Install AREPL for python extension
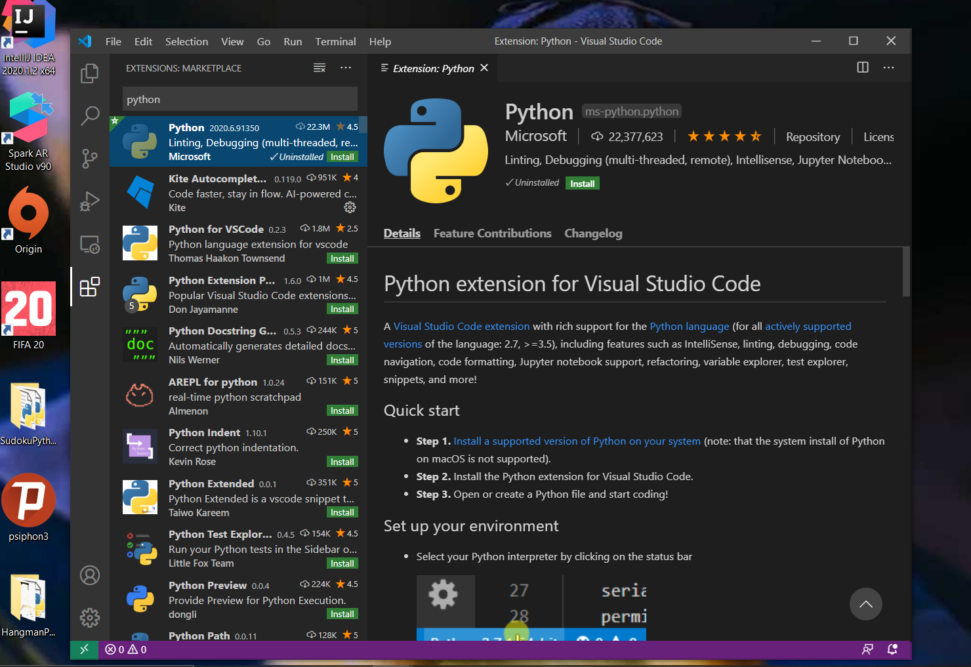The image size is (971, 667). pyautogui.click(x=342, y=411)
